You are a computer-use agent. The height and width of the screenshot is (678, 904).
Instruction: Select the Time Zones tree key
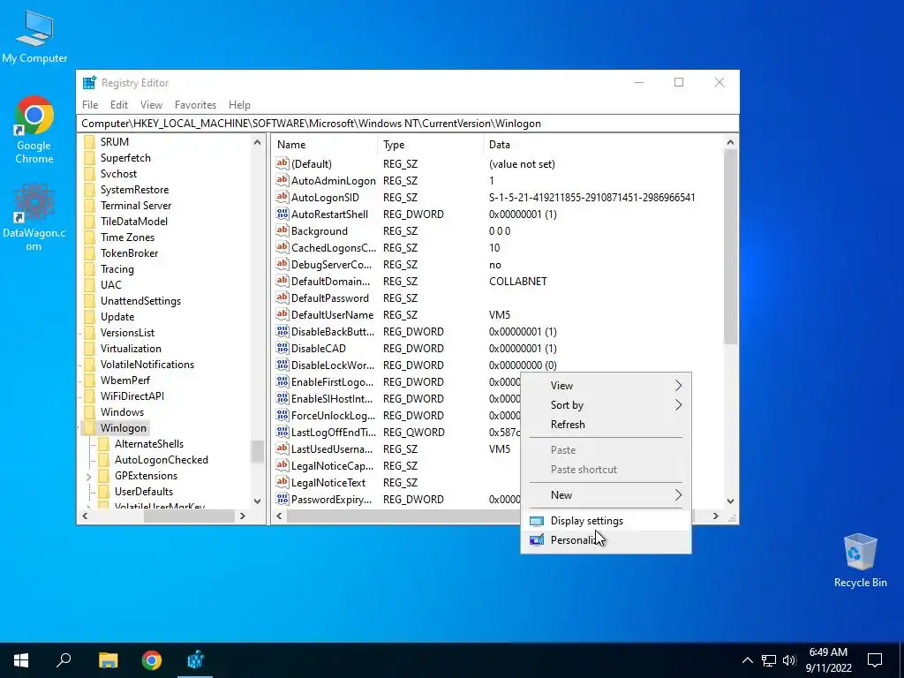pyautogui.click(x=127, y=237)
